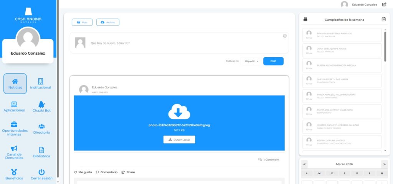Select Maria del Carmen Valle Seas card

(x=342, y=111)
